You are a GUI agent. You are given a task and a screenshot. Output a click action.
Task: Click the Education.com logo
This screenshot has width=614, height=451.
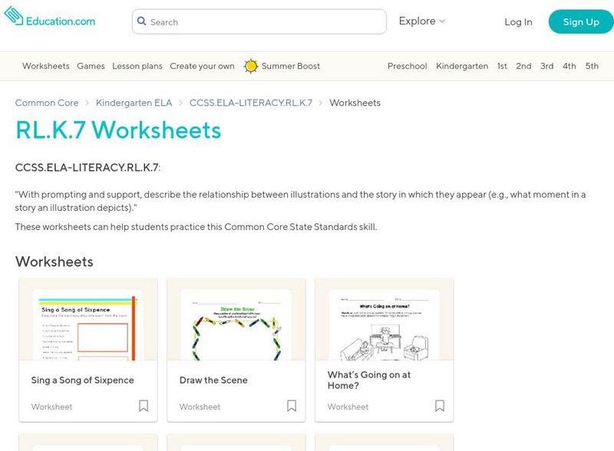(x=49, y=17)
